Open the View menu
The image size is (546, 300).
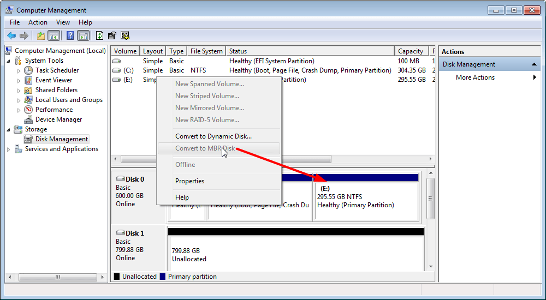pyautogui.click(x=63, y=22)
